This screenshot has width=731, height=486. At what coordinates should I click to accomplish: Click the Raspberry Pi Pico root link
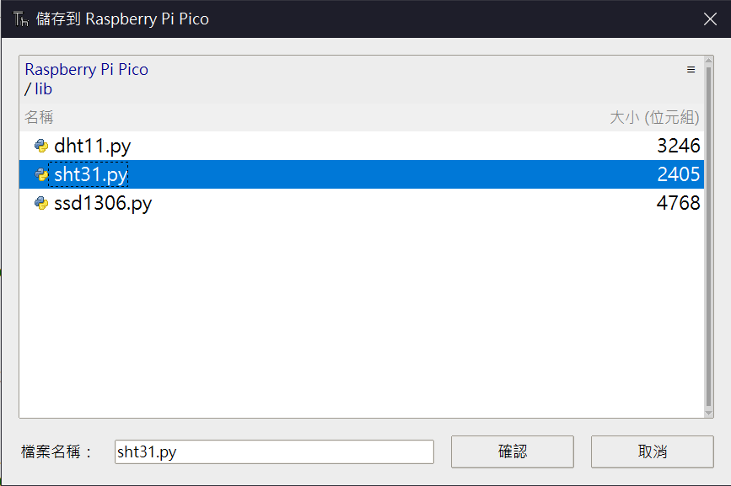click(x=86, y=69)
